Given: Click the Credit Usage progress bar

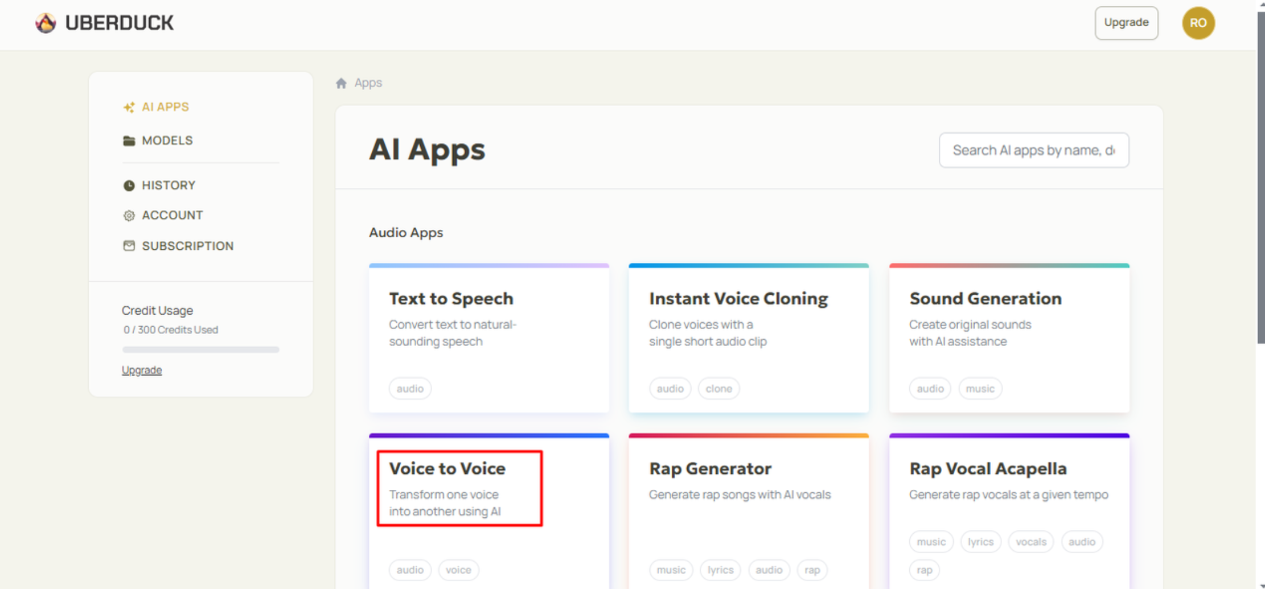Looking at the screenshot, I should (x=200, y=349).
